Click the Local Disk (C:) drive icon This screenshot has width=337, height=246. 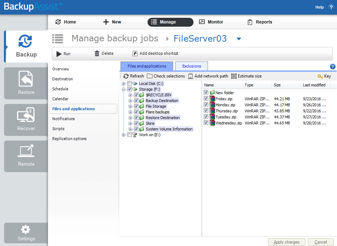coord(135,84)
